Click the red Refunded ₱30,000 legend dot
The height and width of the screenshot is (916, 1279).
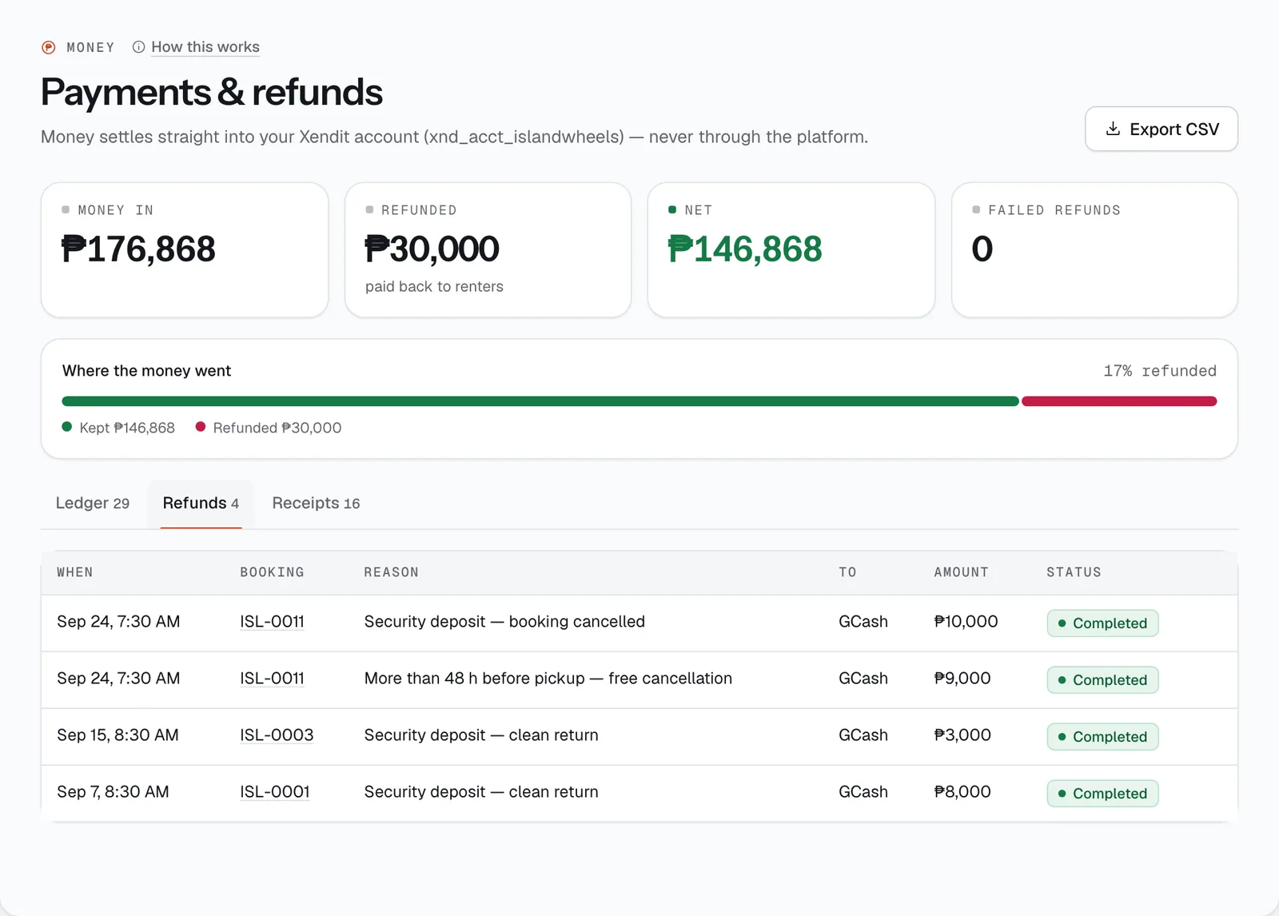coord(201,427)
